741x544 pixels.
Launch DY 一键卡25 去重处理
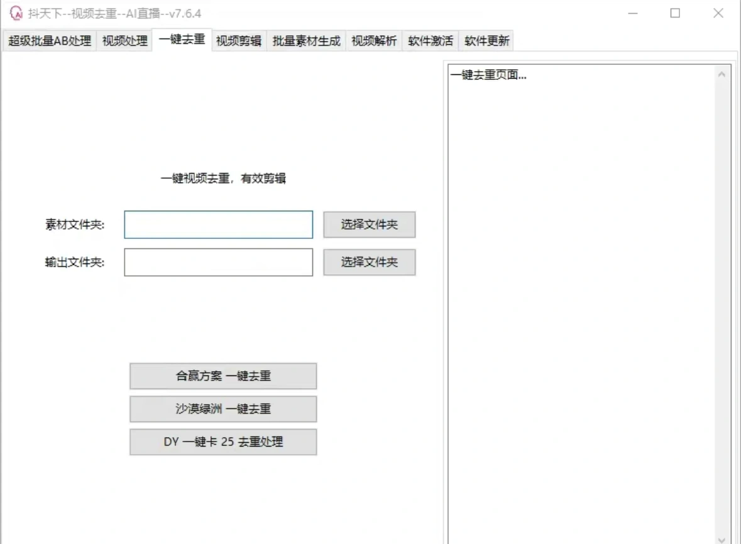point(223,441)
